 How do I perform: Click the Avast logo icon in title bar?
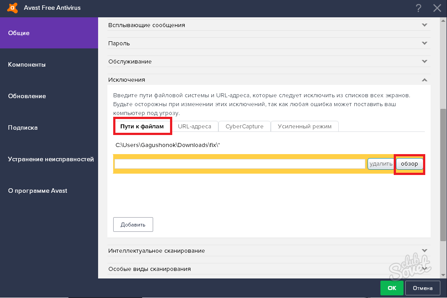pyautogui.click(x=12, y=8)
